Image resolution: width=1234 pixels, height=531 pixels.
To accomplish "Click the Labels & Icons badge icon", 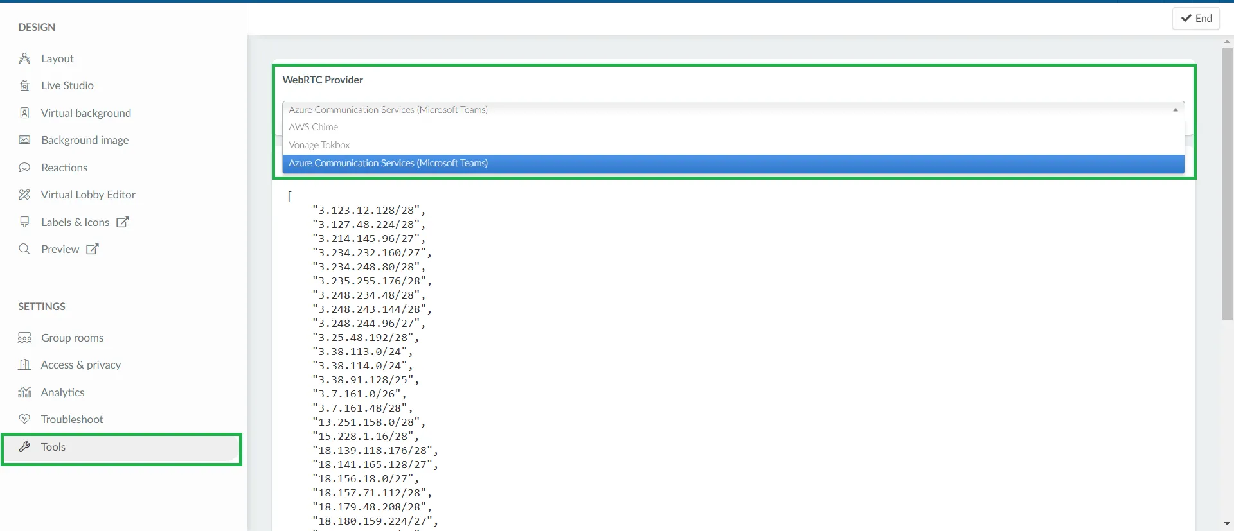I will pos(24,222).
